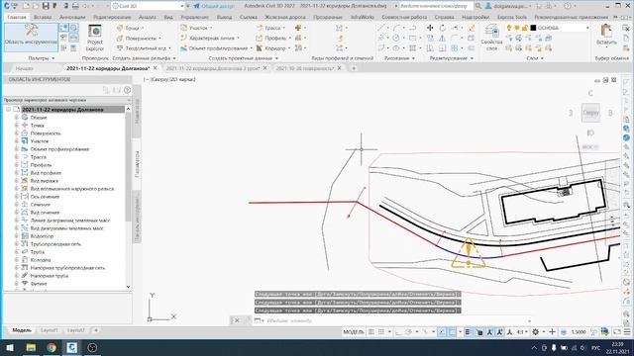Click the keyword search field in title bar
The width and height of the screenshot is (634, 356).
(435, 6)
